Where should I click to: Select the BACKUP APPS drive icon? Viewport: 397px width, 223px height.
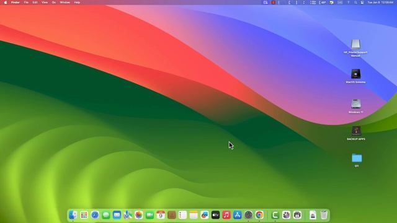pos(356,131)
